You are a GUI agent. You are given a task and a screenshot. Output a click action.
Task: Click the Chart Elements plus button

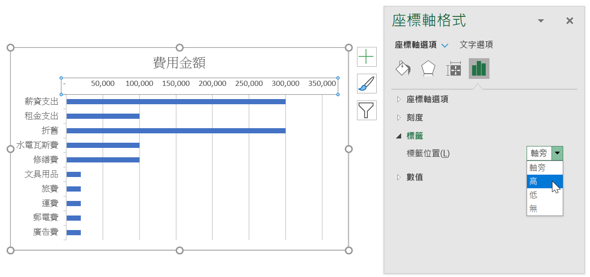pyautogui.click(x=366, y=57)
